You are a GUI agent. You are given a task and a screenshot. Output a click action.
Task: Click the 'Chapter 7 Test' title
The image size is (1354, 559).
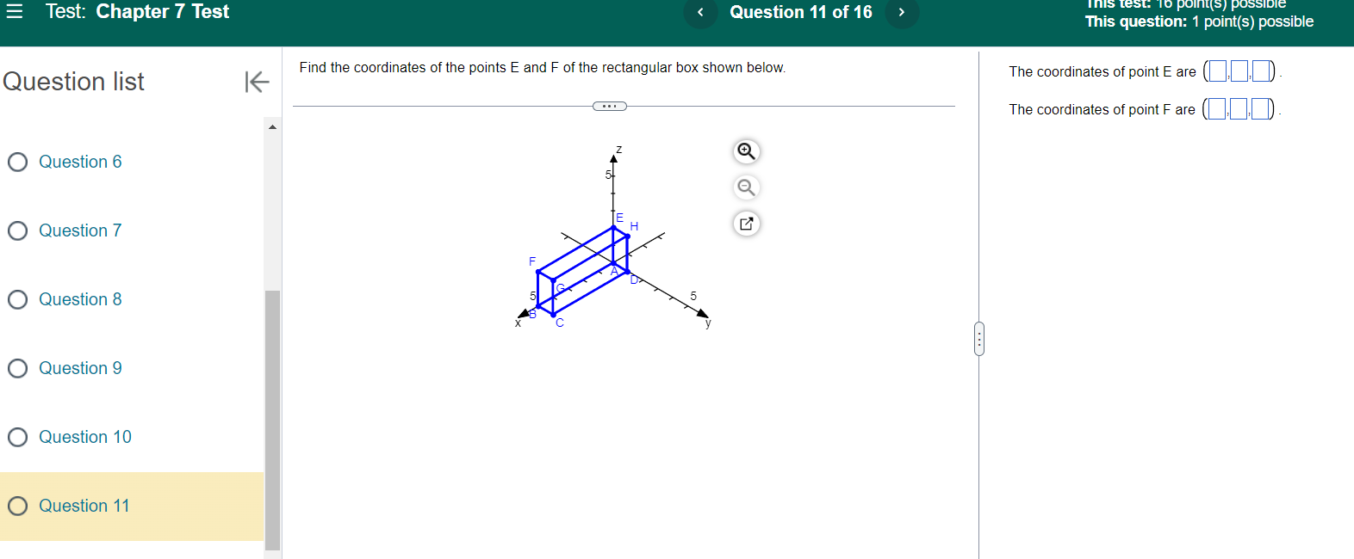[x=162, y=11]
